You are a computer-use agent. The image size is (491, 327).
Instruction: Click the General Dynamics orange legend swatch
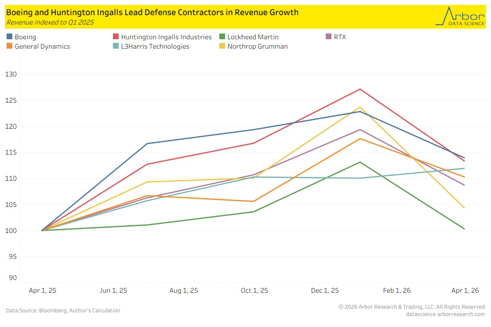point(9,47)
